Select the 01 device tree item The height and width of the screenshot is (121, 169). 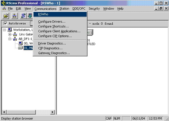(28, 48)
